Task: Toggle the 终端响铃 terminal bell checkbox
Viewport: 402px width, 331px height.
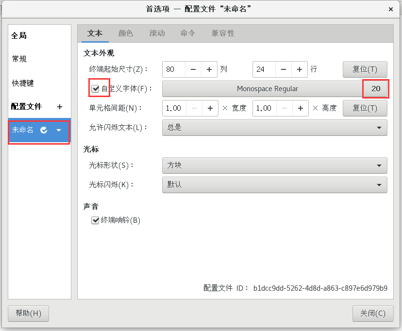Action: click(95, 220)
